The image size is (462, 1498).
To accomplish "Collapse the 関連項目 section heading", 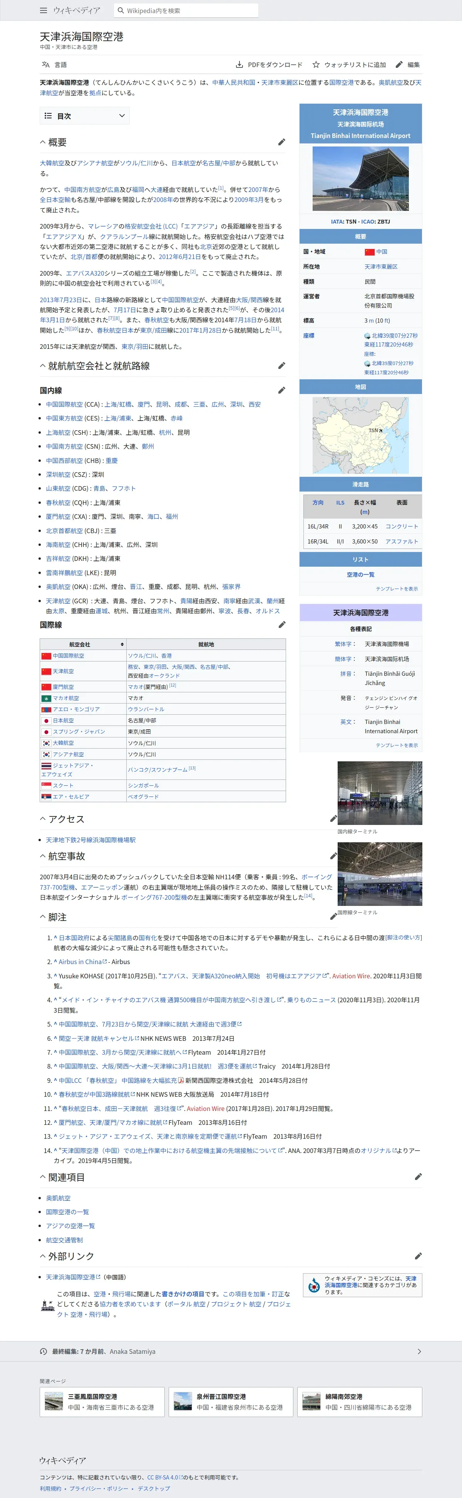I will 43,1177.
